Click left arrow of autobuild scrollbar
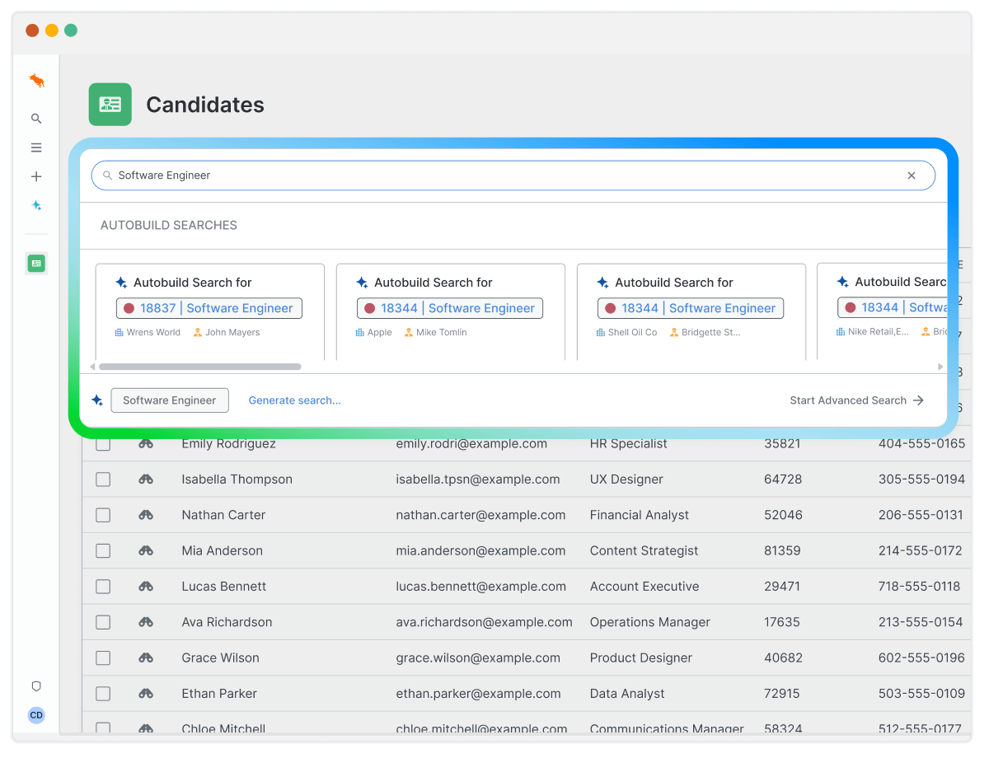 pyautogui.click(x=92, y=367)
